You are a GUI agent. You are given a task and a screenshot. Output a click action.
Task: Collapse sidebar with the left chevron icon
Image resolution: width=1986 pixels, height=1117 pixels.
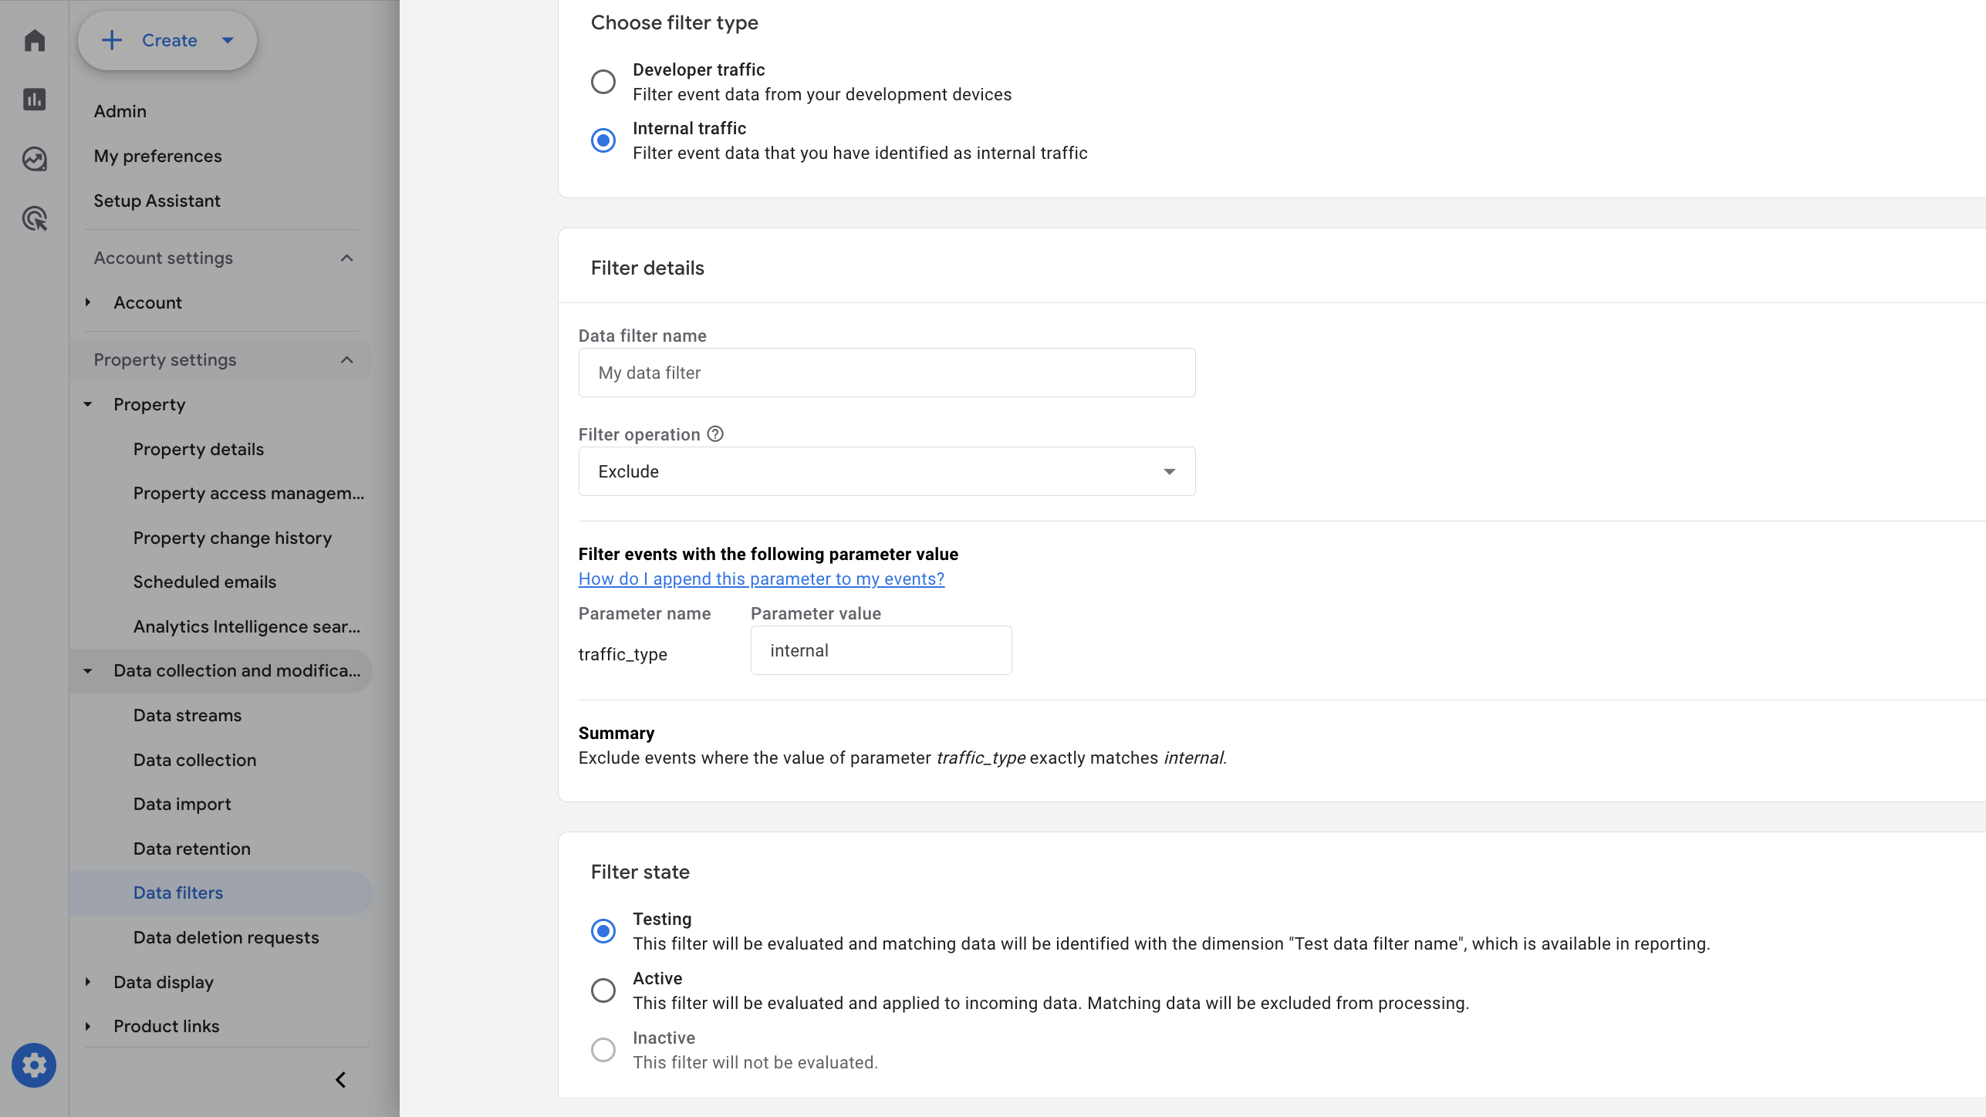[x=340, y=1079]
